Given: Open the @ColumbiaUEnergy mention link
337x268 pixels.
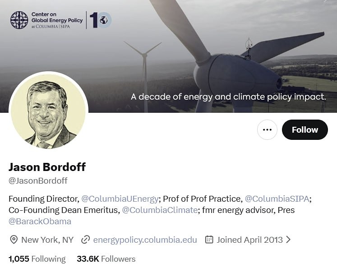Looking at the screenshot, I should coord(120,199).
